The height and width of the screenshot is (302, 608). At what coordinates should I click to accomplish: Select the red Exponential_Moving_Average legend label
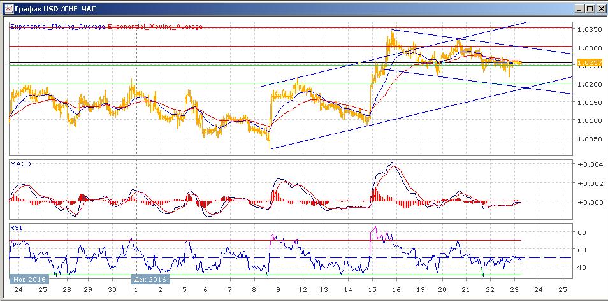click(156, 27)
